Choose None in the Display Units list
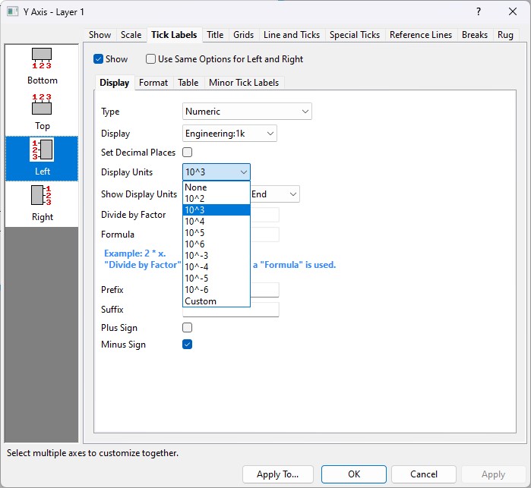 click(x=217, y=187)
